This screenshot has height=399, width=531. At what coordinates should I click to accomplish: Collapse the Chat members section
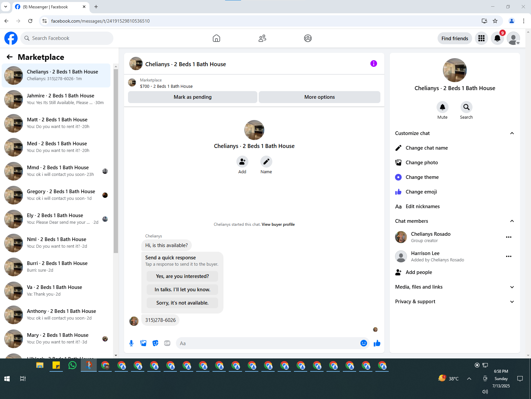pos(512,221)
